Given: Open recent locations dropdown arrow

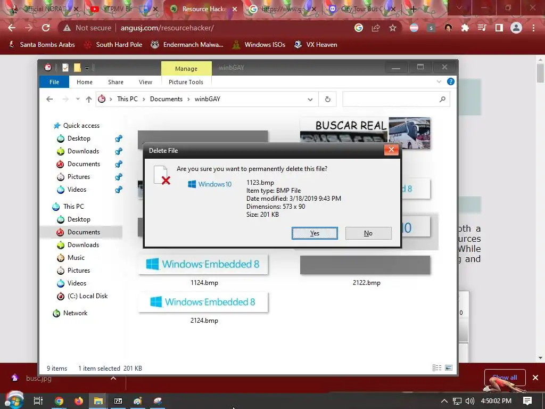Looking at the screenshot, I should [x=78, y=99].
